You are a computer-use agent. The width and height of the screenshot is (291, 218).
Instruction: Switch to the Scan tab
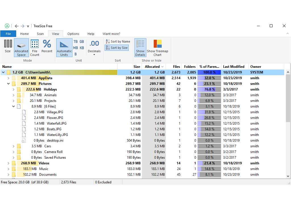pyautogui.click(x=40, y=34)
